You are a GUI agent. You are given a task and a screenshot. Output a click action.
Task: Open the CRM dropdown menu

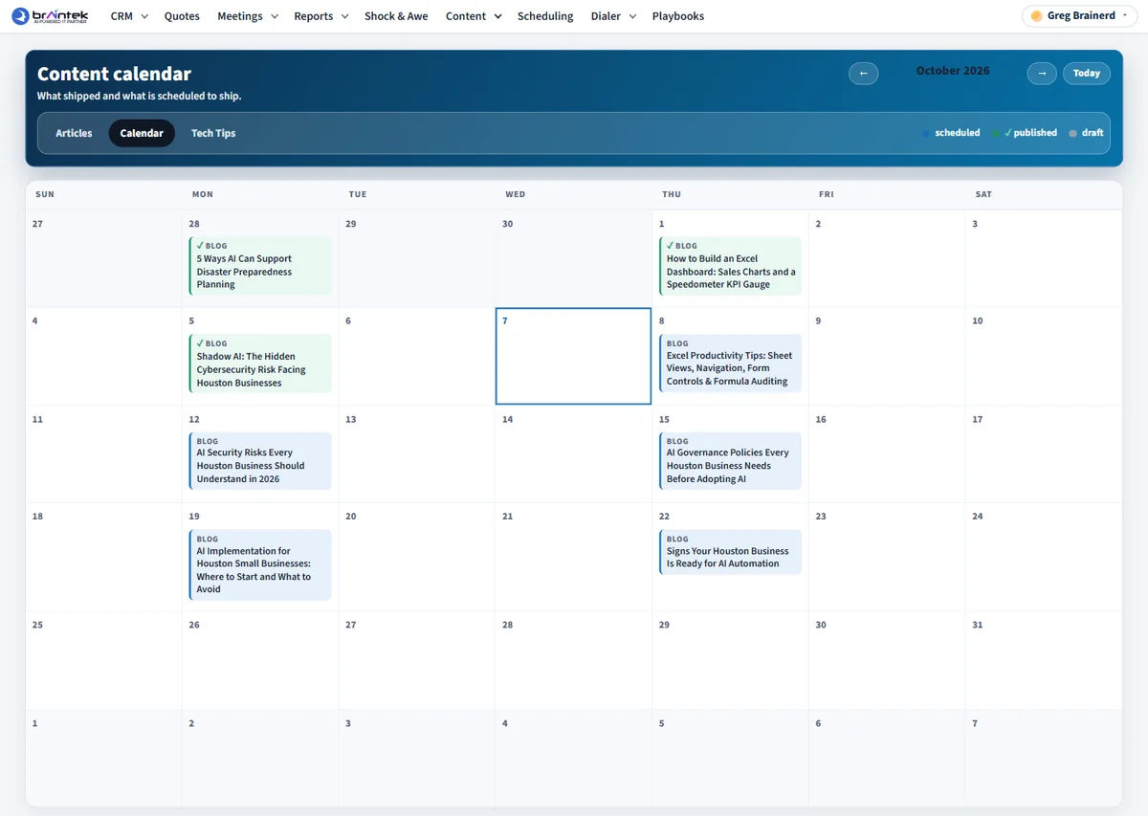129,16
